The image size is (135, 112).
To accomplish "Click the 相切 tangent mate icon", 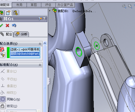I will [x=2, y=92].
